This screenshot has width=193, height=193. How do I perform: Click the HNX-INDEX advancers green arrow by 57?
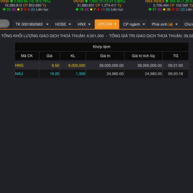[150, 9]
